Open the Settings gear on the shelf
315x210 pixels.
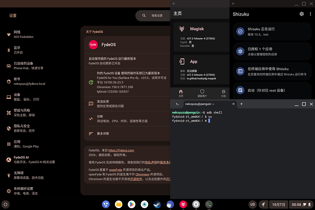pos(196,205)
